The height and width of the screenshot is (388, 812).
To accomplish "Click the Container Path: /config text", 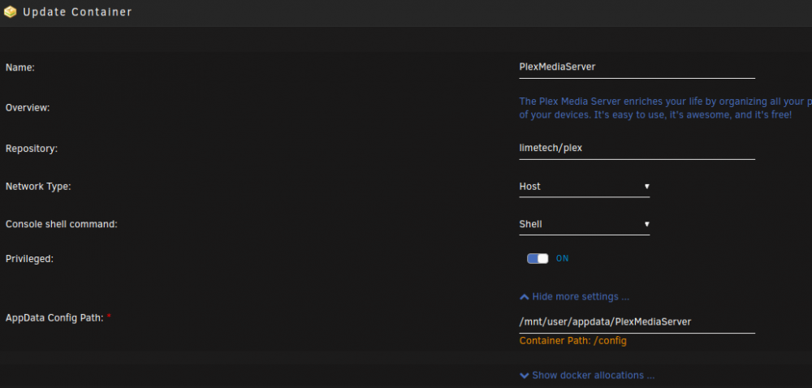I will tap(572, 341).
